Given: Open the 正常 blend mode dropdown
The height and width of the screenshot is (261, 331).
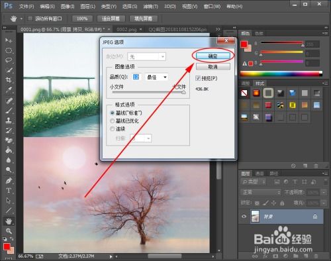Looking at the screenshot, I should tap(261, 192).
